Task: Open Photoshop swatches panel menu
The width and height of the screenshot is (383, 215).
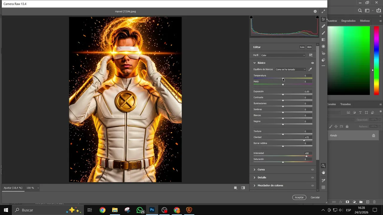Action: [380, 21]
